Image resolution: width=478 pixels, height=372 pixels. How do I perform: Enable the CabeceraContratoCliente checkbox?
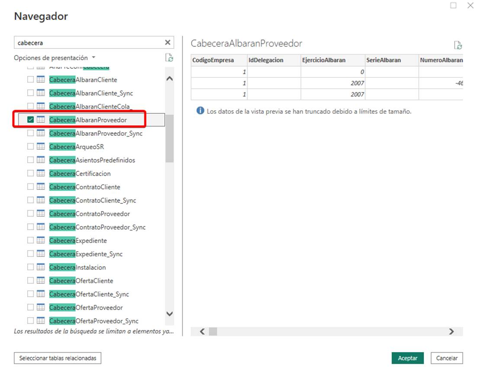(x=31, y=187)
